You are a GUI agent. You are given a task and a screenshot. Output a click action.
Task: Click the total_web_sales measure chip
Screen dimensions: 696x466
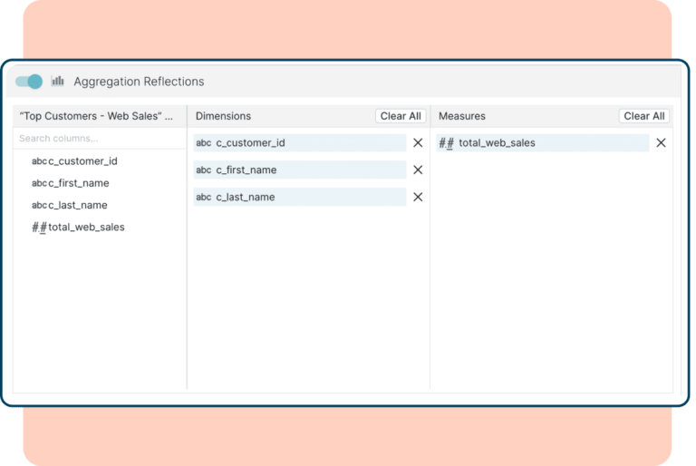(544, 143)
